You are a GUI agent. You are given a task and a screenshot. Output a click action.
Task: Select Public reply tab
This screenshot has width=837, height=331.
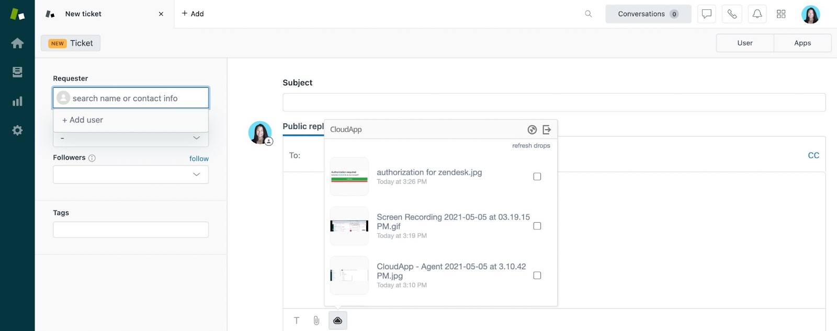(x=303, y=127)
